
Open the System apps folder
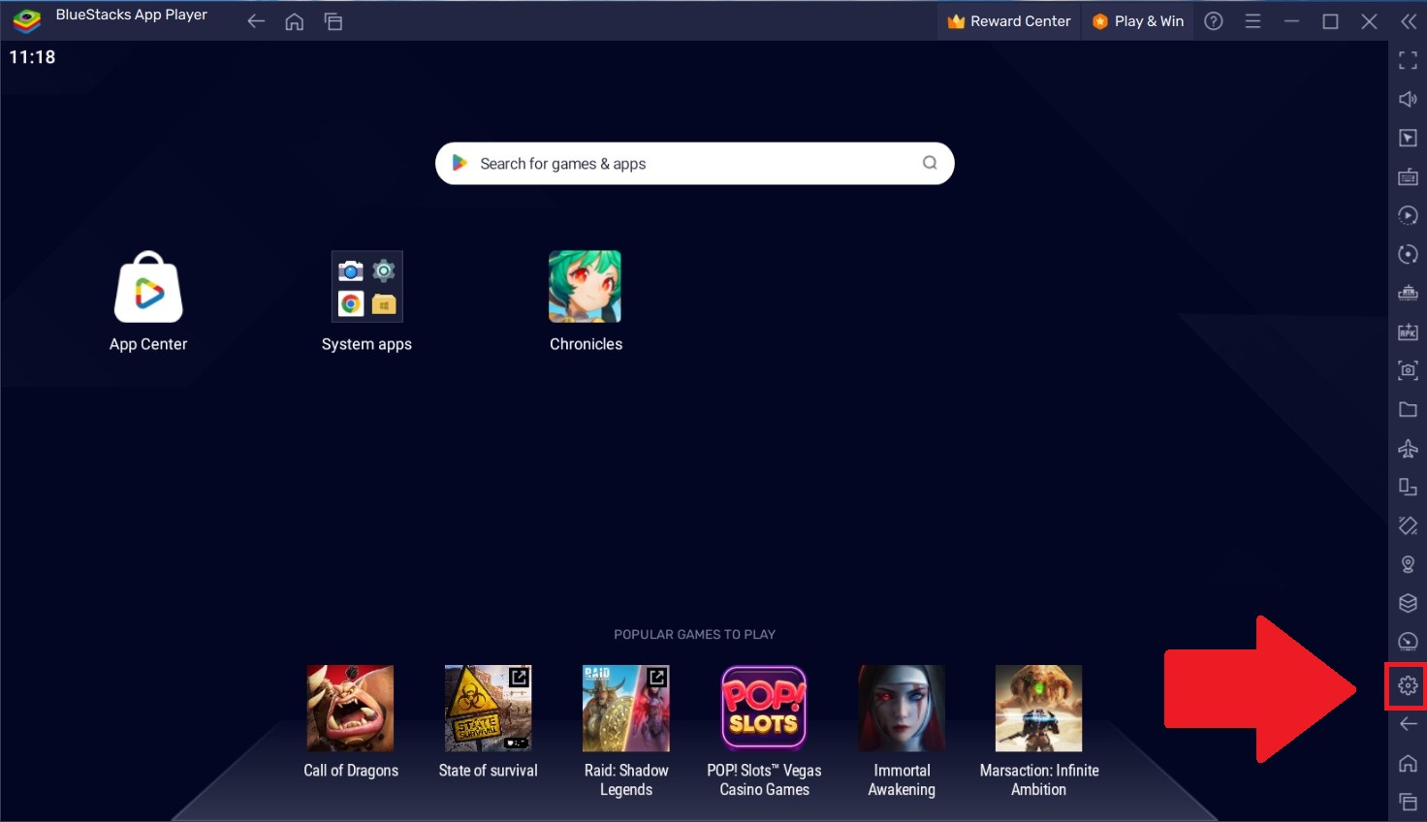367,287
